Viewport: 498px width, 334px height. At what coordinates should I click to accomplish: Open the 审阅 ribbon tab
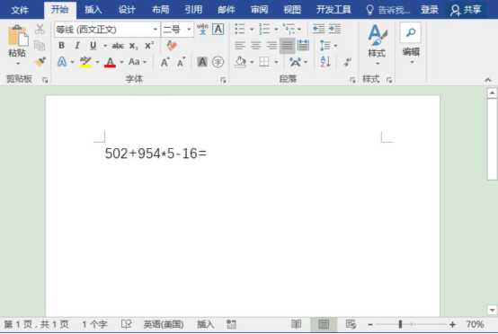click(x=260, y=10)
